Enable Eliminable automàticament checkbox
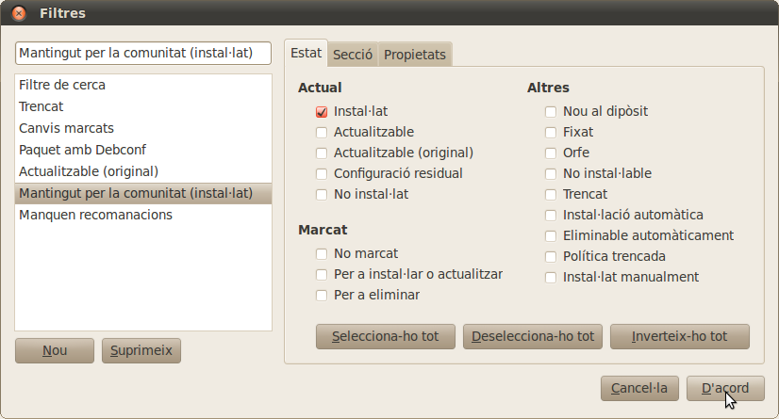 point(551,236)
